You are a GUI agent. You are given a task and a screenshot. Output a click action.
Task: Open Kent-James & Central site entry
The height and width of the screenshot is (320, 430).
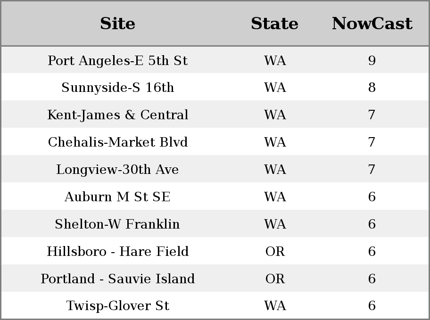pyautogui.click(x=117, y=115)
